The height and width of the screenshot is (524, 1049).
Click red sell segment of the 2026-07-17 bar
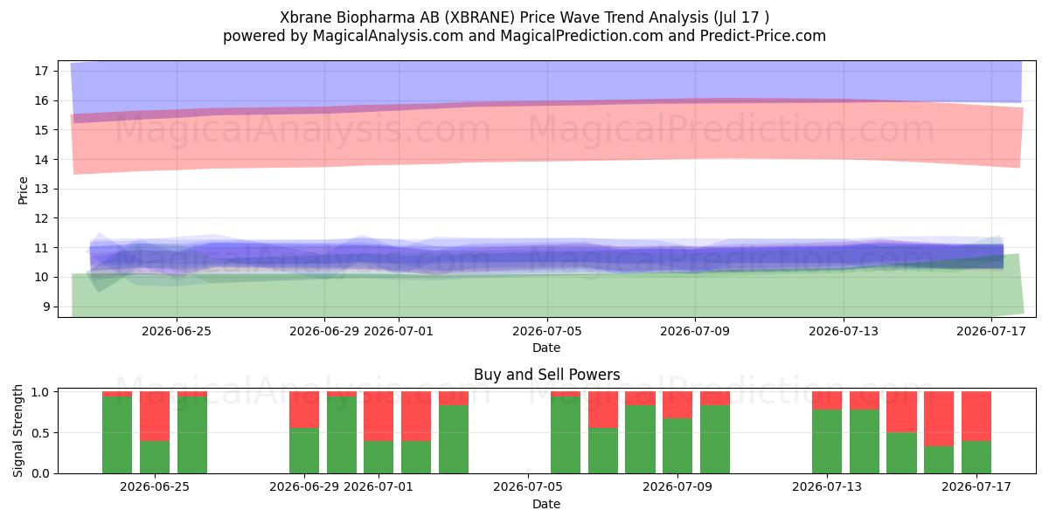click(x=976, y=417)
